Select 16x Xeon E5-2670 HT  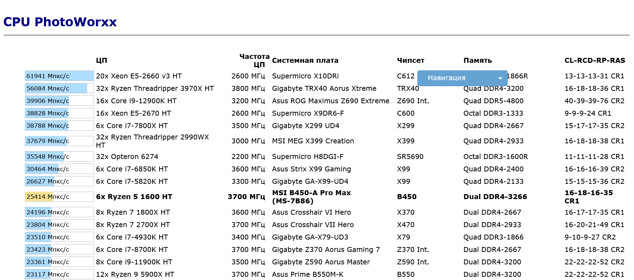point(133,113)
